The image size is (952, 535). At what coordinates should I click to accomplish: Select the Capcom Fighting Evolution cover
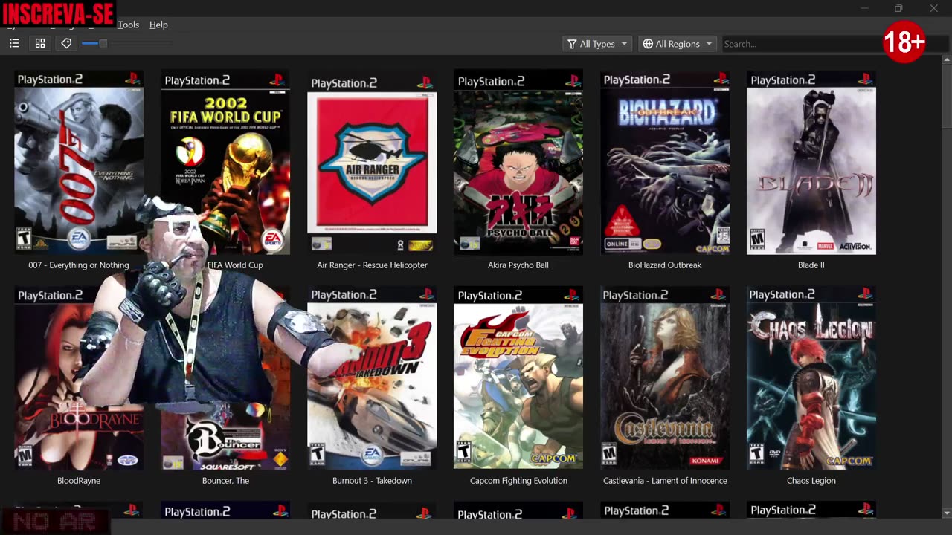[x=518, y=377]
